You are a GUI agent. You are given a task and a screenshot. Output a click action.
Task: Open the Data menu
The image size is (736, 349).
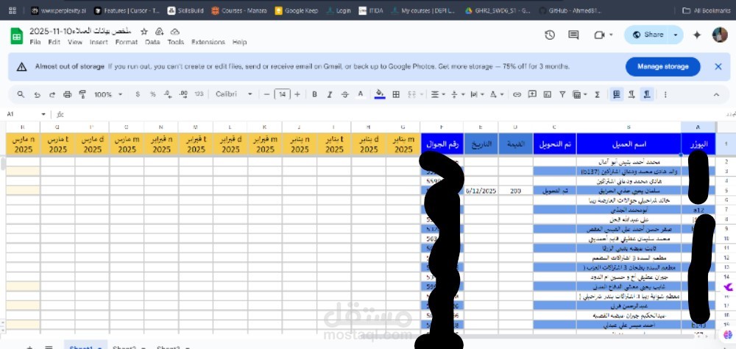(152, 42)
